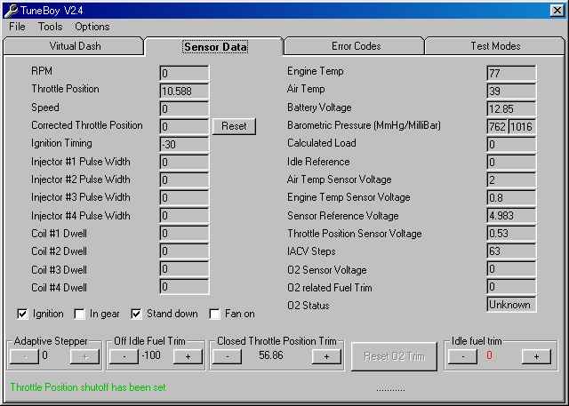
Task: Click the TuneBoy wrench icon in title bar
Action: pos(11,11)
